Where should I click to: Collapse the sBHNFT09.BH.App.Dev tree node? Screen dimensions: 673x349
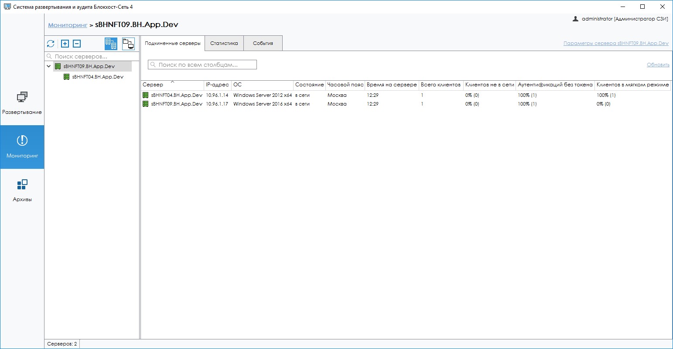coord(49,66)
